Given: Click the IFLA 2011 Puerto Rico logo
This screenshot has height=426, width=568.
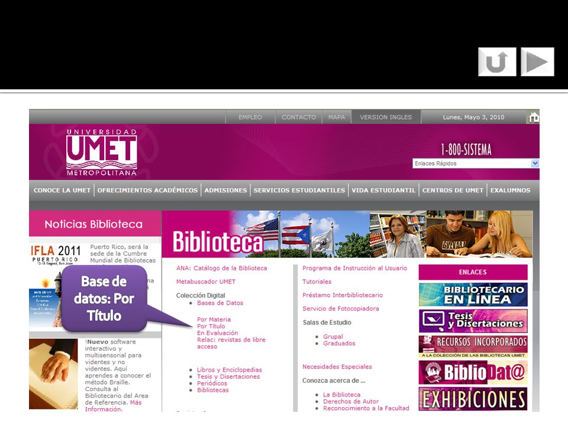Looking at the screenshot, I should pyautogui.click(x=56, y=254).
